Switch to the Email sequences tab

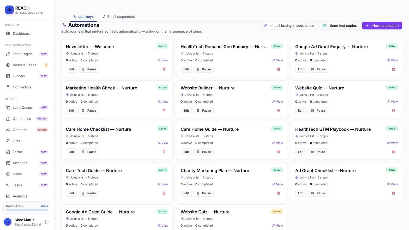(118, 17)
